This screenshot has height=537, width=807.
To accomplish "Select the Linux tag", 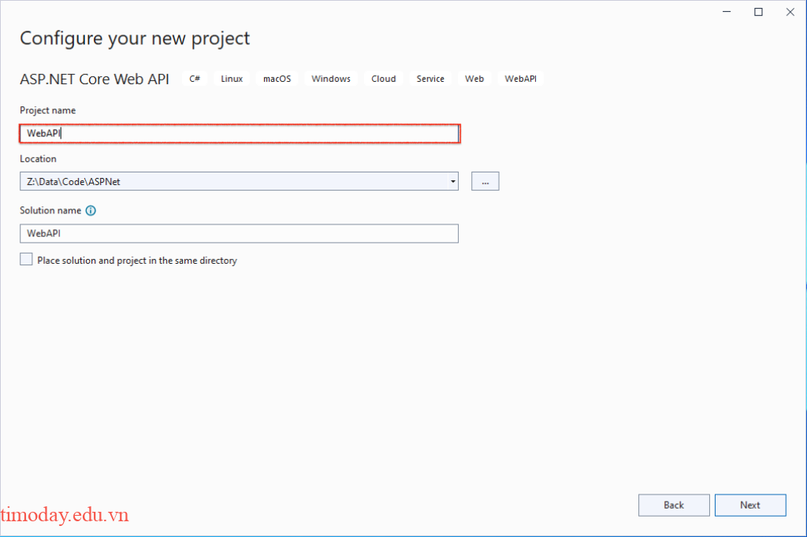I will click(231, 78).
